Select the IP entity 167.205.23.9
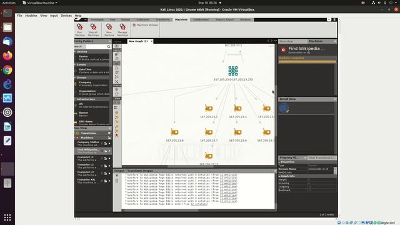Screen dimensions: 400x225 click(x=237, y=132)
